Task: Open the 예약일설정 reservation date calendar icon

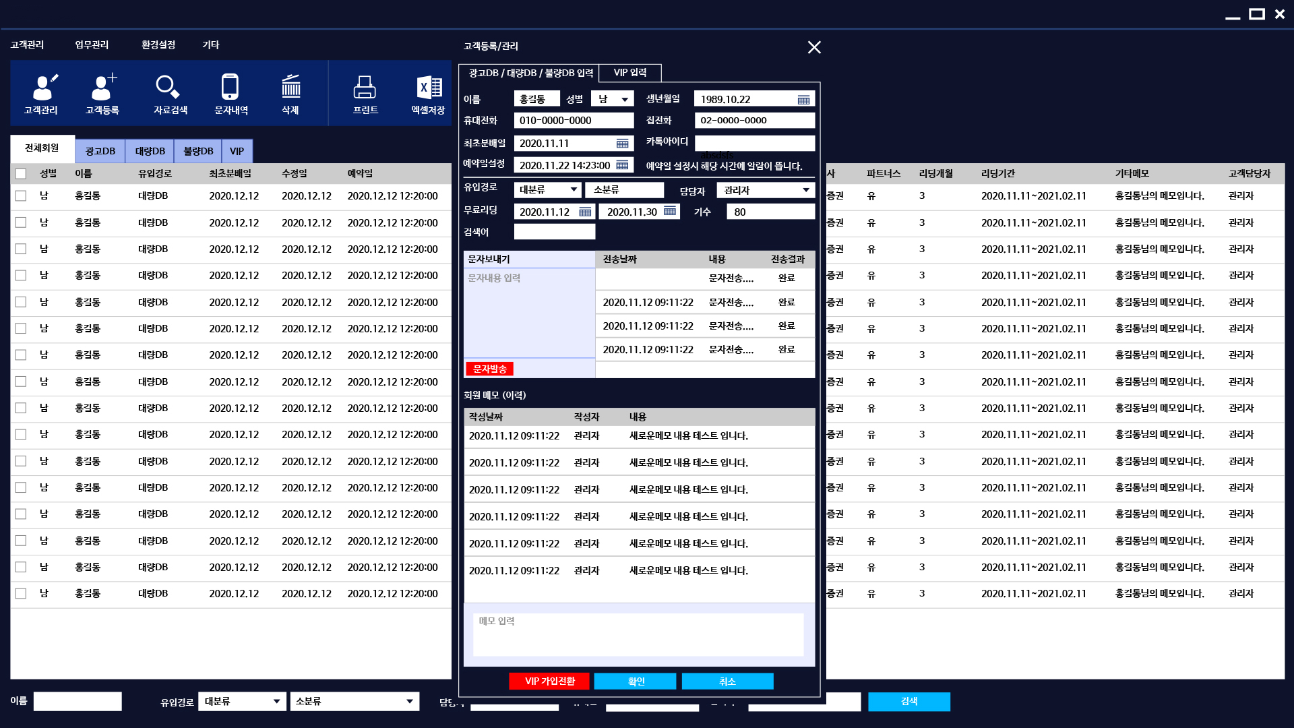Action: click(622, 165)
